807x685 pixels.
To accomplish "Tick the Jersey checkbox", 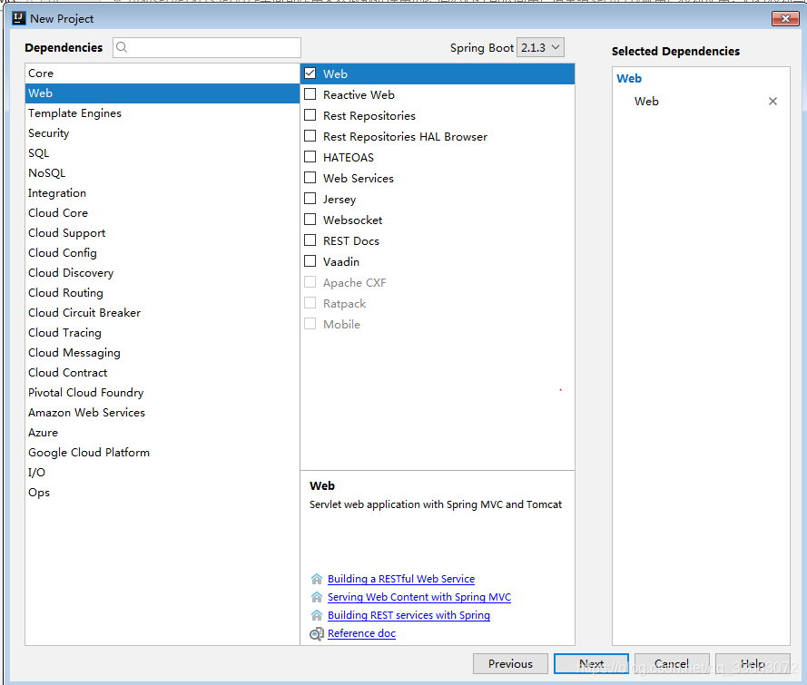I will click(310, 199).
